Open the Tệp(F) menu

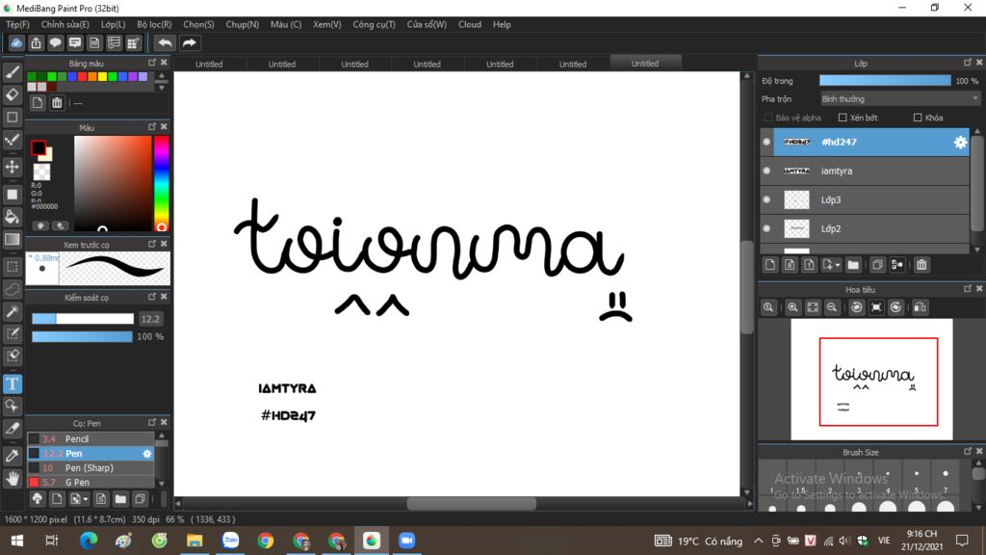[x=17, y=24]
